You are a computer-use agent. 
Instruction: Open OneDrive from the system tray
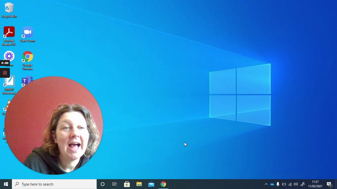[x=272, y=184]
